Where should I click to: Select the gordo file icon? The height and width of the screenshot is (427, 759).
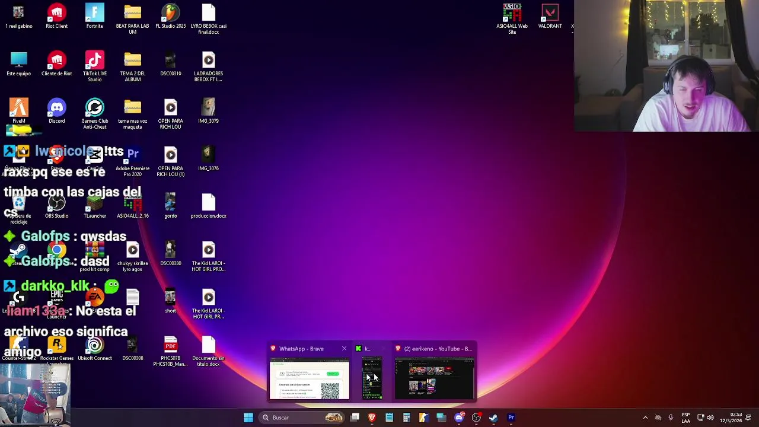click(171, 206)
